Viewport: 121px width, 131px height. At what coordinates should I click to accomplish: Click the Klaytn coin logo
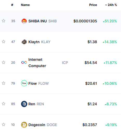(x=24, y=42)
